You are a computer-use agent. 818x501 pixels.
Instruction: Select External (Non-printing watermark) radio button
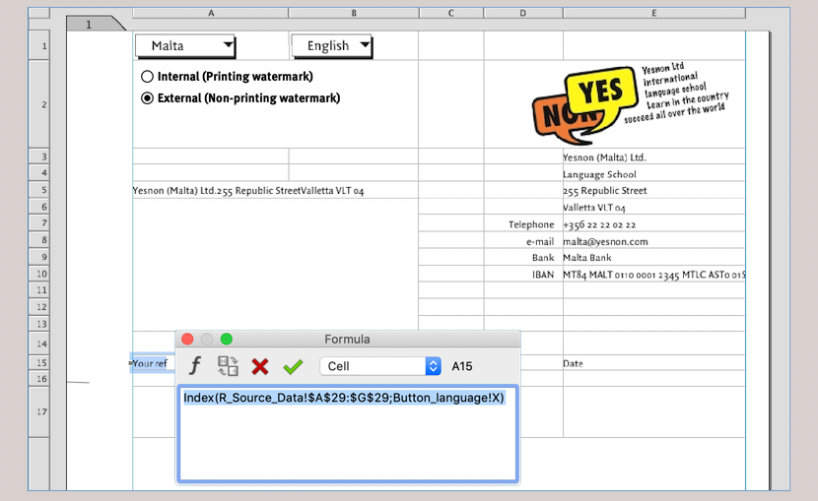click(148, 98)
